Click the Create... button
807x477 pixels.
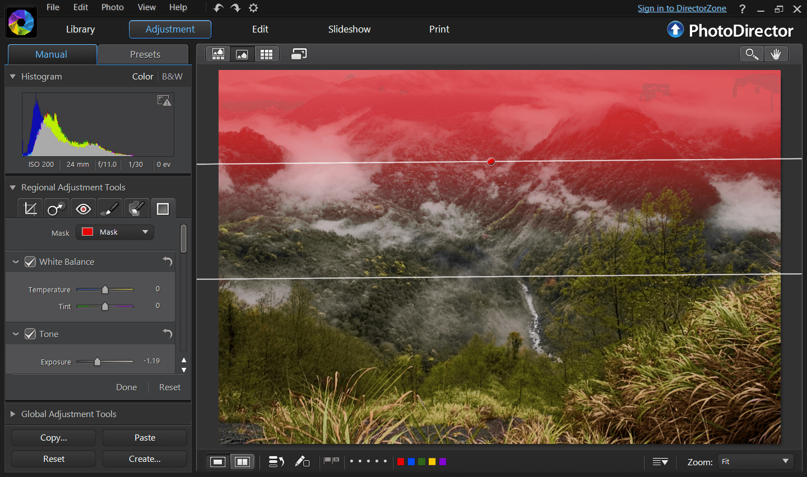point(145,459)
